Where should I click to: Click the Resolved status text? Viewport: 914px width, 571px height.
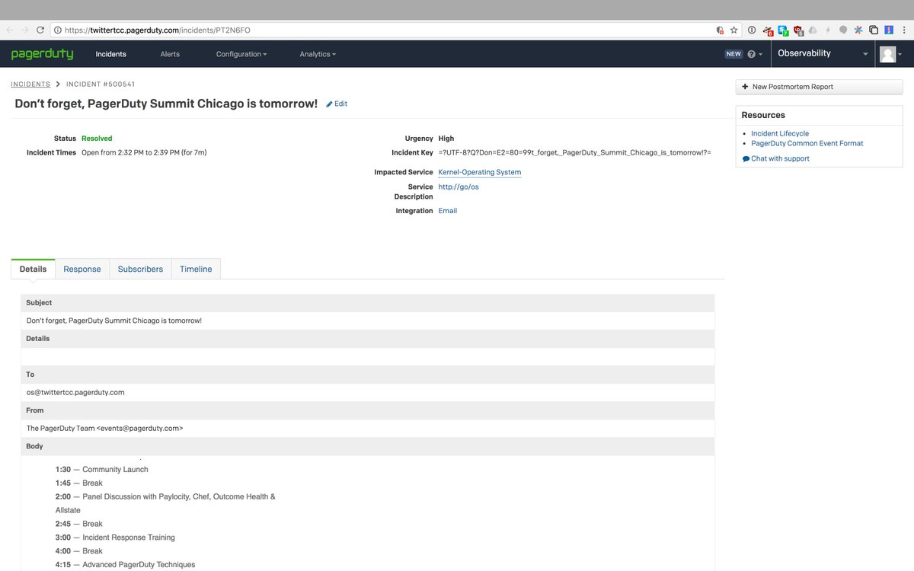(97, 139)
